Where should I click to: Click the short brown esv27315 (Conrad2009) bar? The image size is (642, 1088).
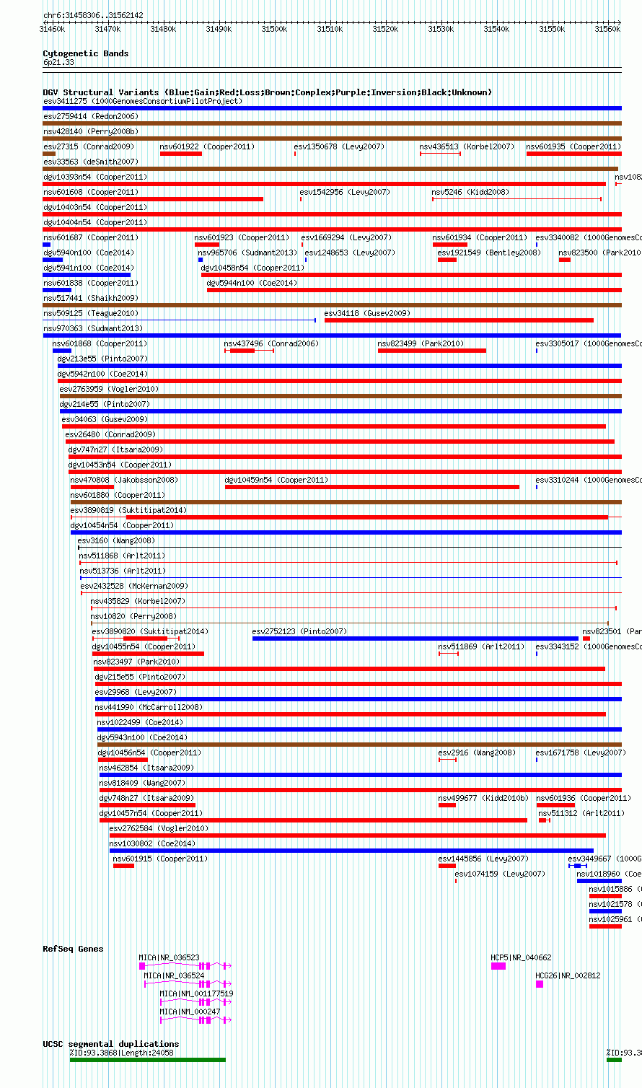(49, 154)
